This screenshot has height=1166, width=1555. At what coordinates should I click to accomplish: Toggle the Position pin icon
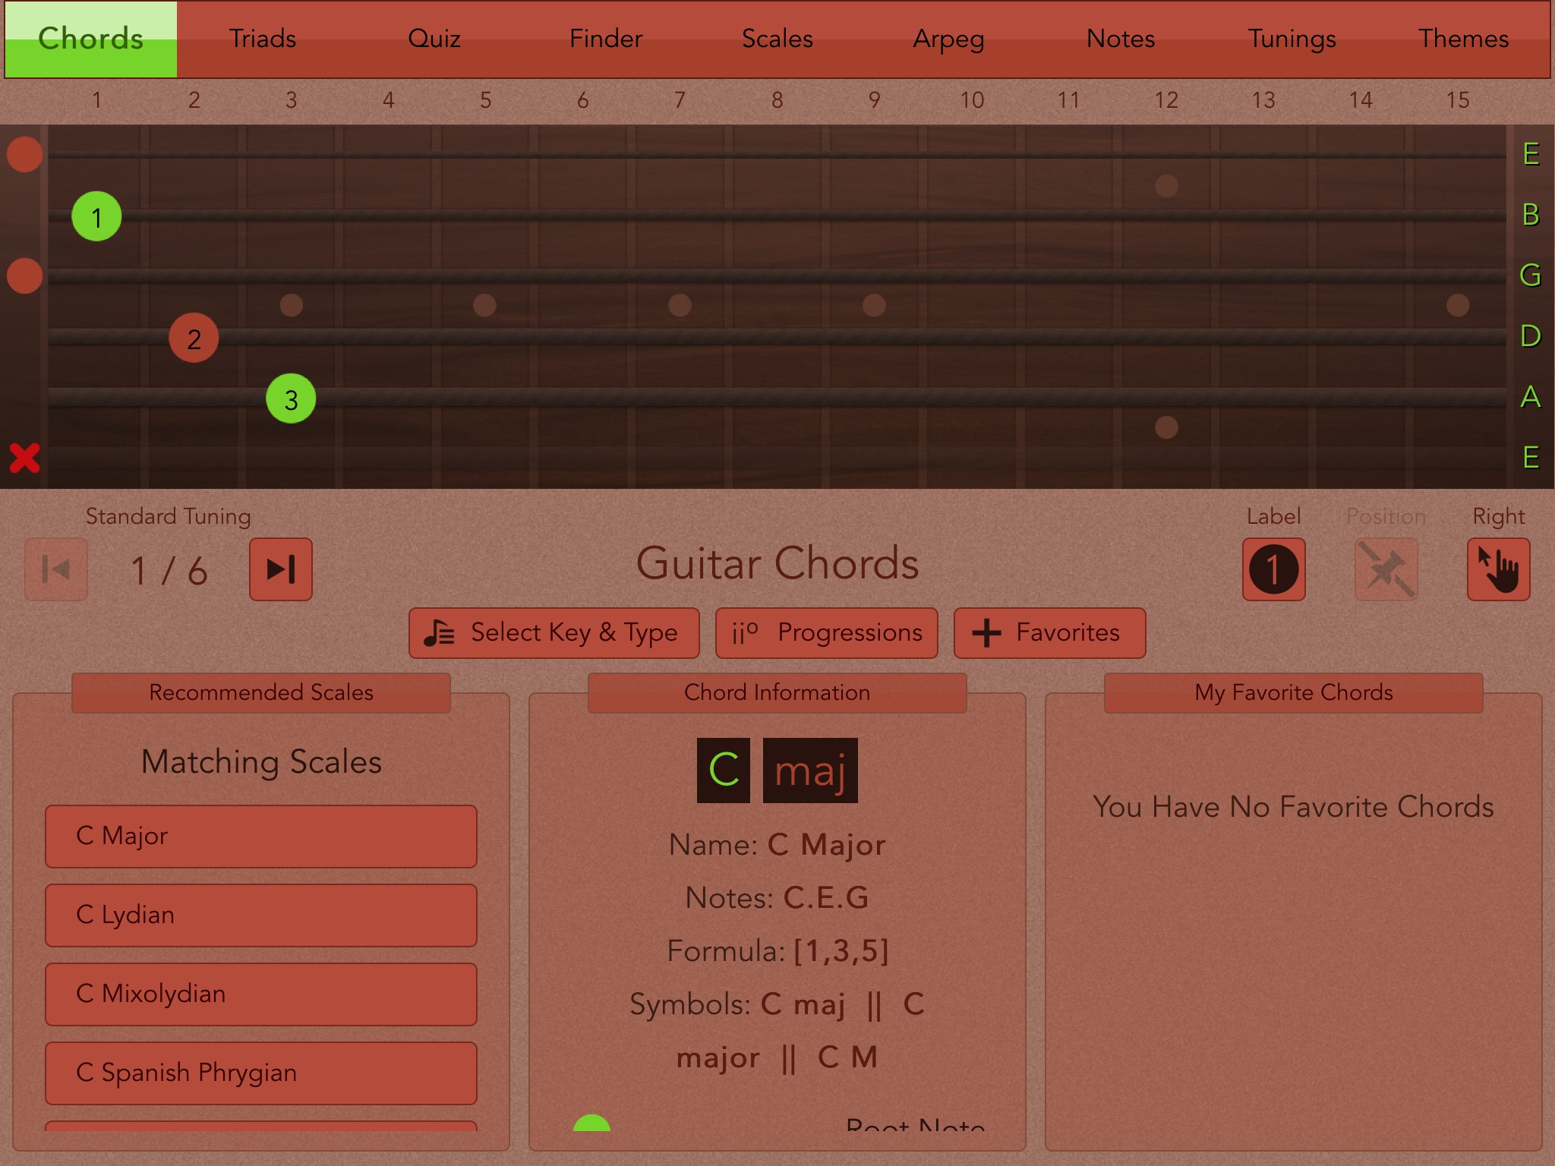pos(1386,569)
